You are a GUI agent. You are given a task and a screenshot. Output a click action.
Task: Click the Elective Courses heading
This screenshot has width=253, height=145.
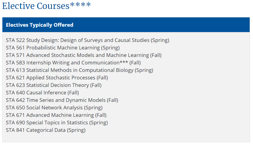[47, 6]
